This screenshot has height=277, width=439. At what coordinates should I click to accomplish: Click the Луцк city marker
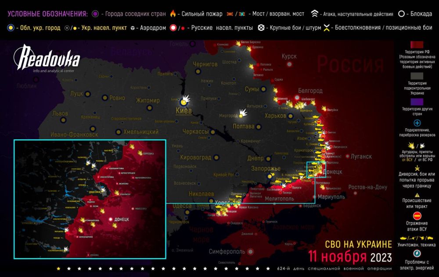[88, 94]
